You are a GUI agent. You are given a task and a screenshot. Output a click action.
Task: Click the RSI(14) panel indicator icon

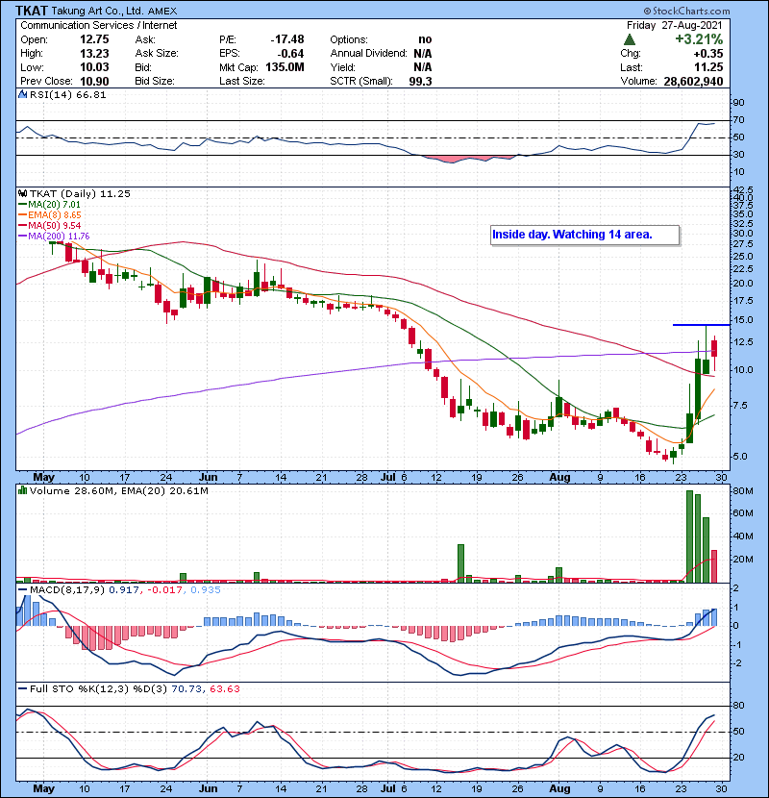coord(22,94)
